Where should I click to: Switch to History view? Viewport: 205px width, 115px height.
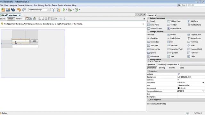19,19
